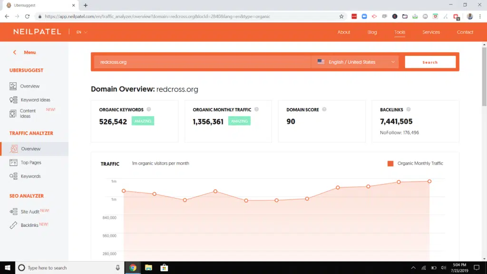Screen dimensions: 487x274
Task: Open the Tools menu in header
Action: [x=399, y=32]
